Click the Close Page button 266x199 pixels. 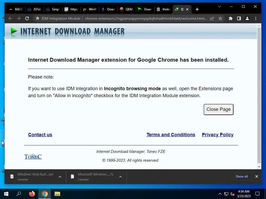click(218, 109)
